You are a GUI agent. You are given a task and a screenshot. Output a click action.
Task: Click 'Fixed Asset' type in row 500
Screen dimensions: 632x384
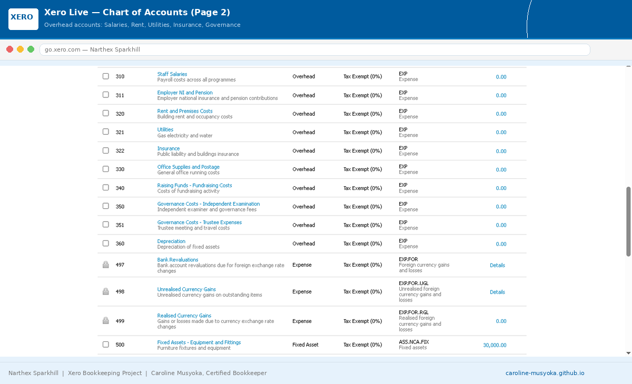[x=305, y=345]
